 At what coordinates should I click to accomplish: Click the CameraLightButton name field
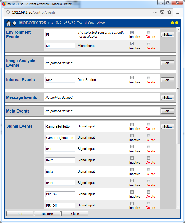tap(60, 138)
